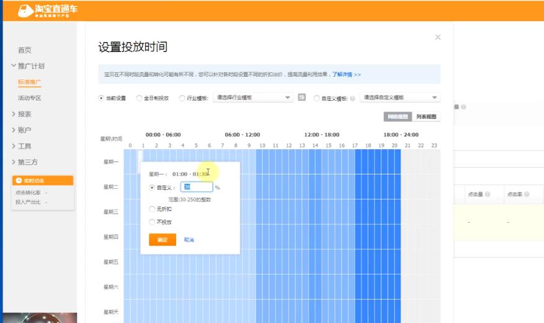Choose the 不投放 radio option
The height and width of the screenshot is (323, 544).
tap(151, 222)
